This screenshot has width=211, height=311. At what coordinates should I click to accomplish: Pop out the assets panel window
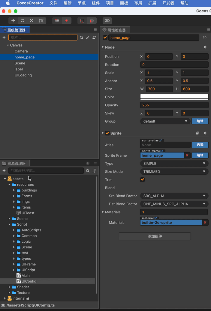[88, 163]
